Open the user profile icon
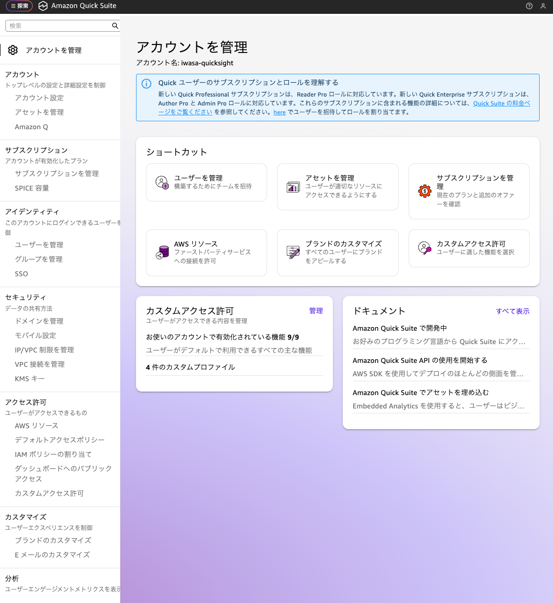The width and height of the screenshot is (553, 603). 543,6
